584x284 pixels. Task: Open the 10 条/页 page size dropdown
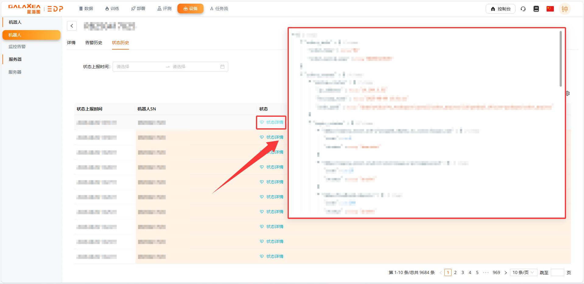pyautogui.click(x=523, y=272)
